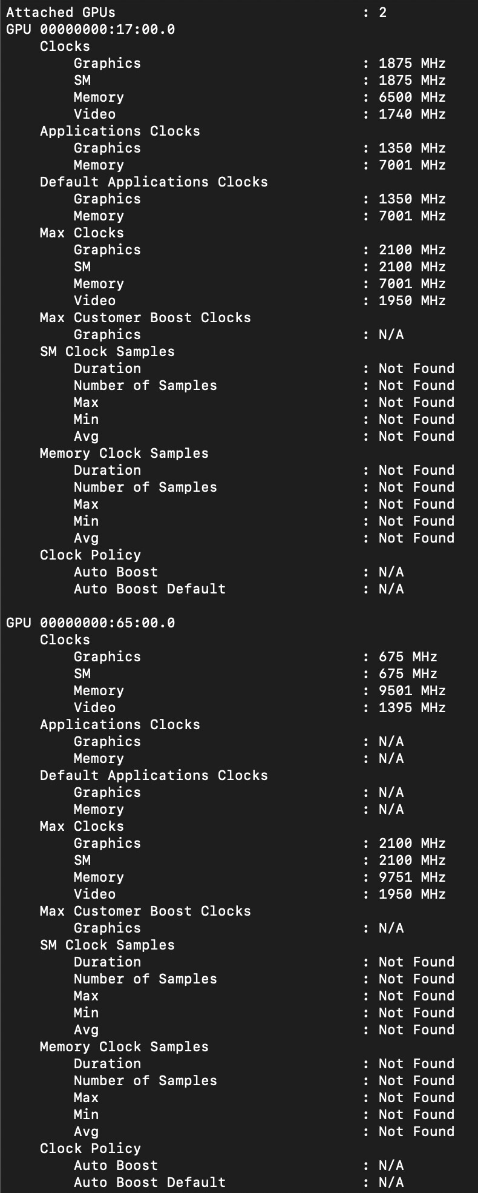Click first 'Applications Clocks' section heading
The height and width of the screenshot is (1193, 478).
click(120, 131)
